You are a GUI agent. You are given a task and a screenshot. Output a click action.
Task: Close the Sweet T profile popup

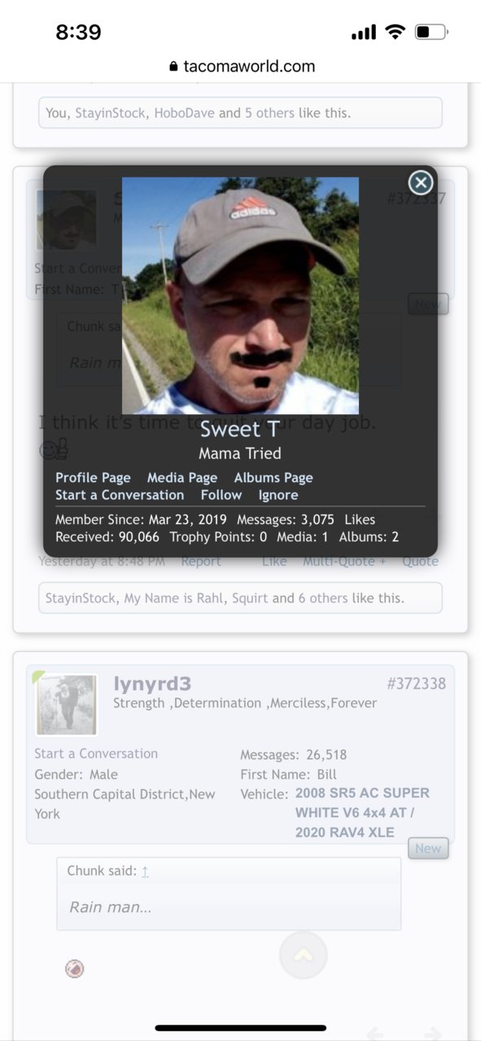(x=420, y=182)
